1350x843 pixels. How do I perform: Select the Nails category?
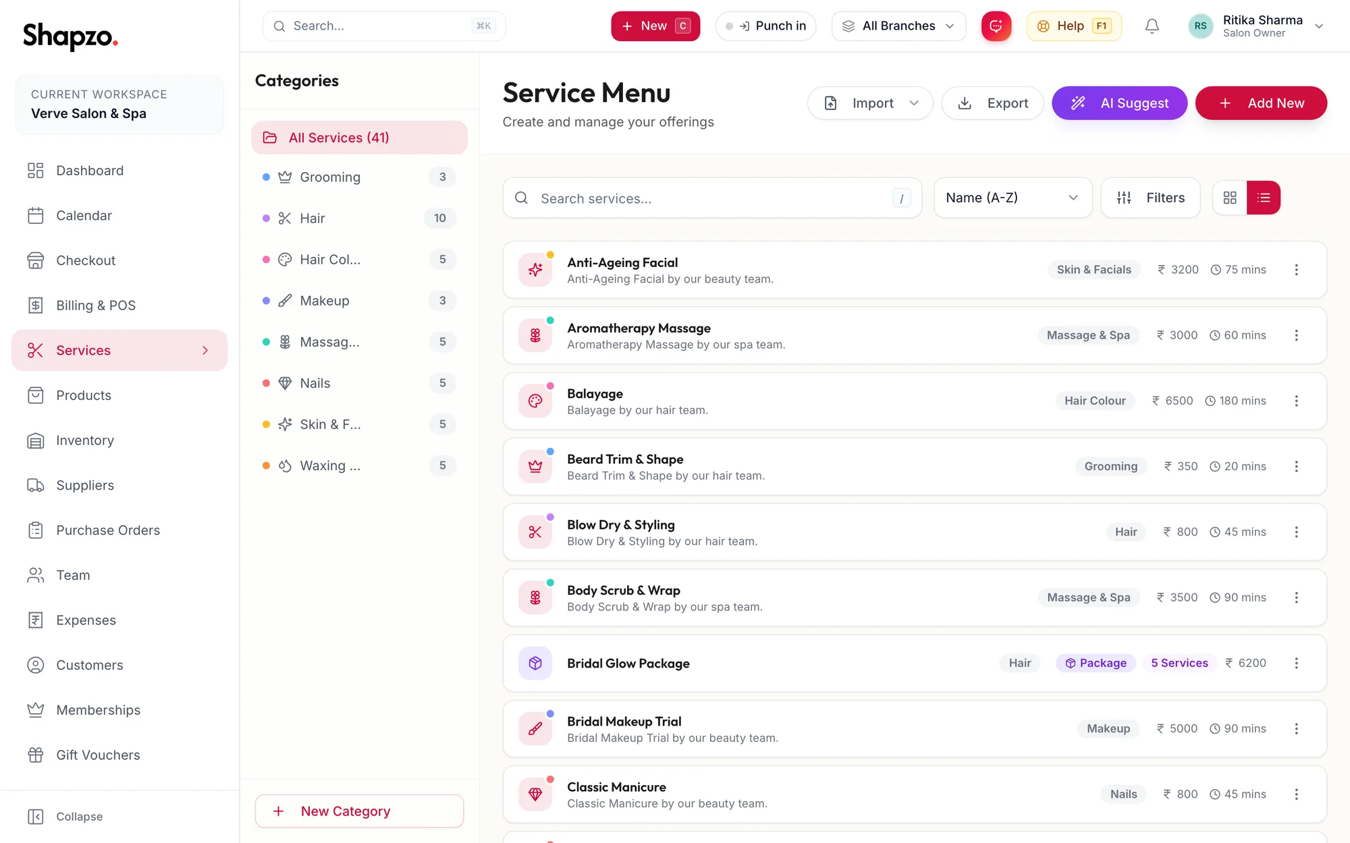pos(359,383)
